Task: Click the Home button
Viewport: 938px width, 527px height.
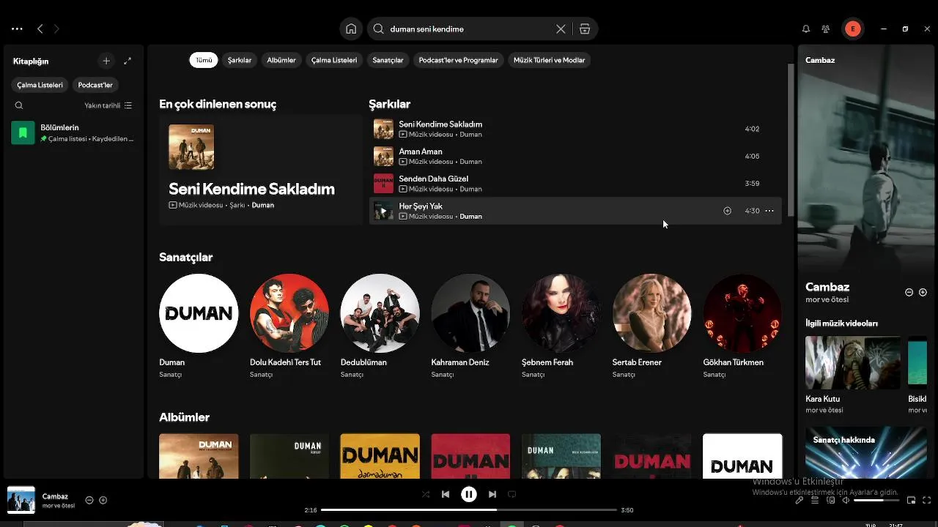Action: click(x=351, y=29)
